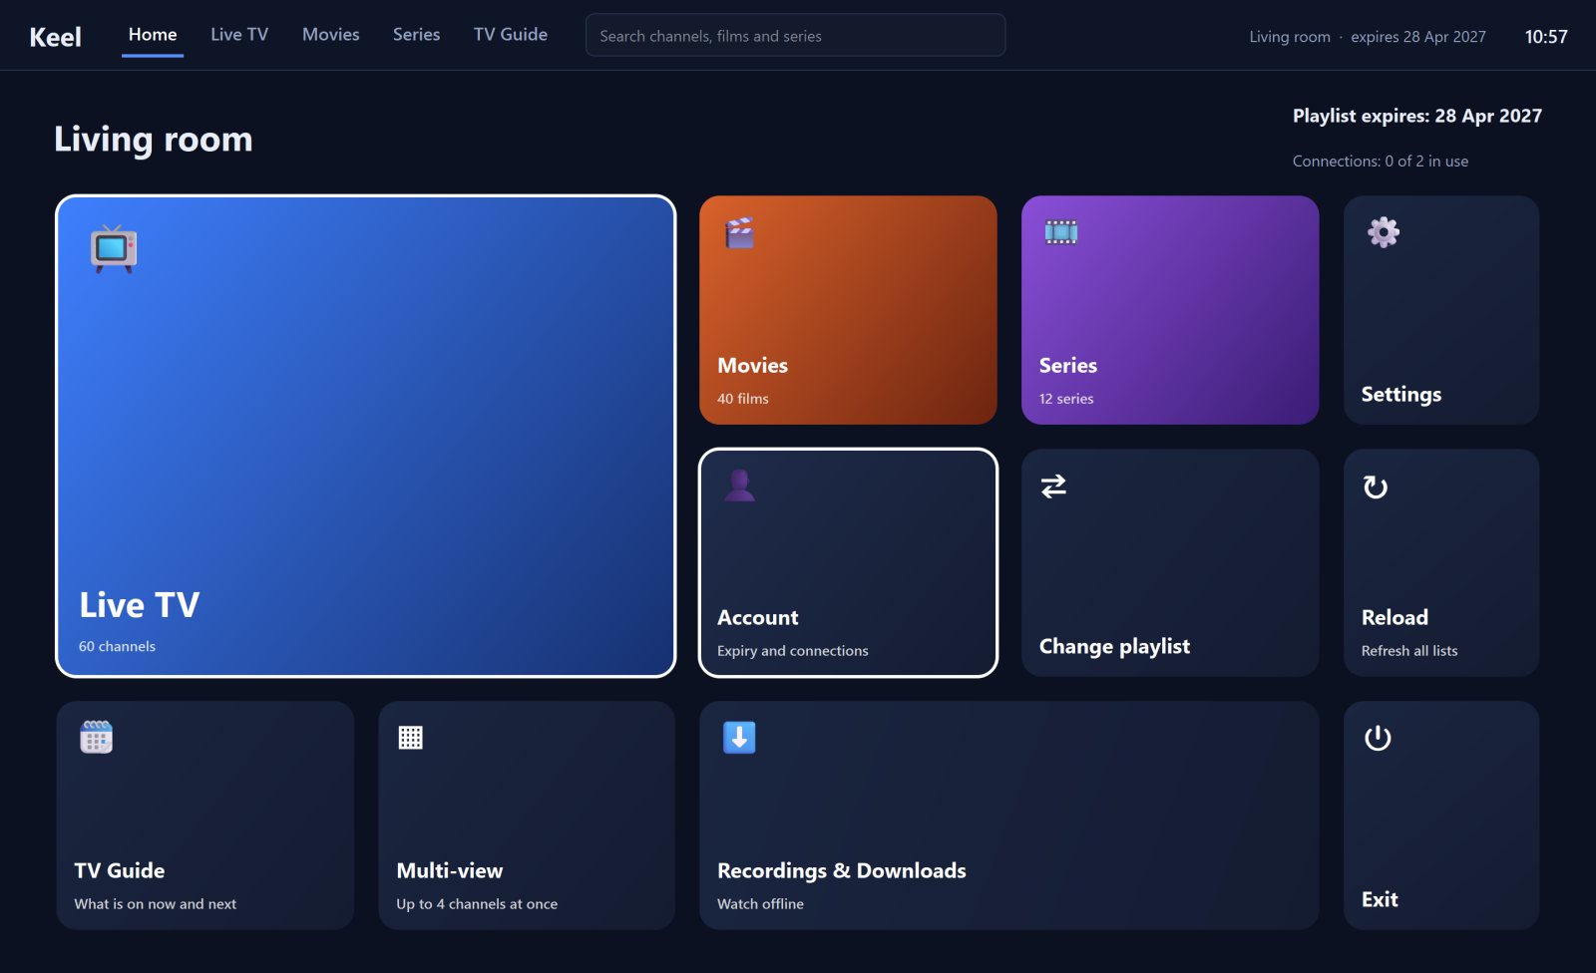Focus the search channels, films and series field
Screen dimensions: 1596x973
(x=795, y=36)
